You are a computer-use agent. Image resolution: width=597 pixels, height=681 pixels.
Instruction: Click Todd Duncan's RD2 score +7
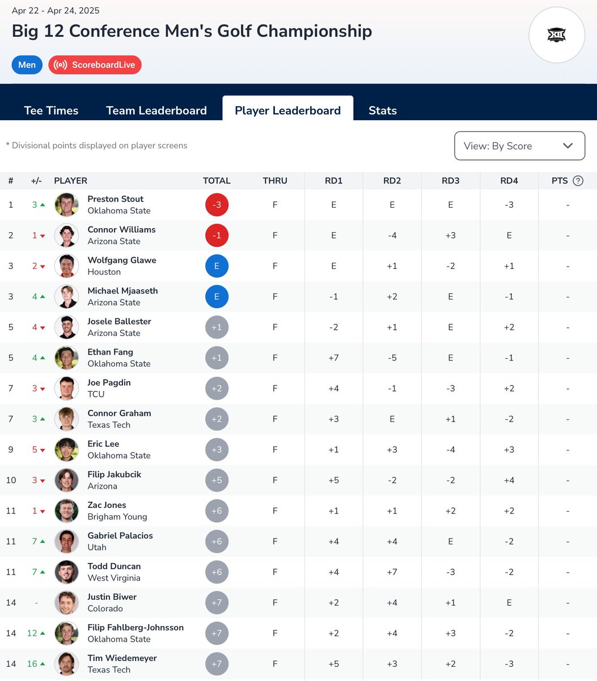(392, 573)
